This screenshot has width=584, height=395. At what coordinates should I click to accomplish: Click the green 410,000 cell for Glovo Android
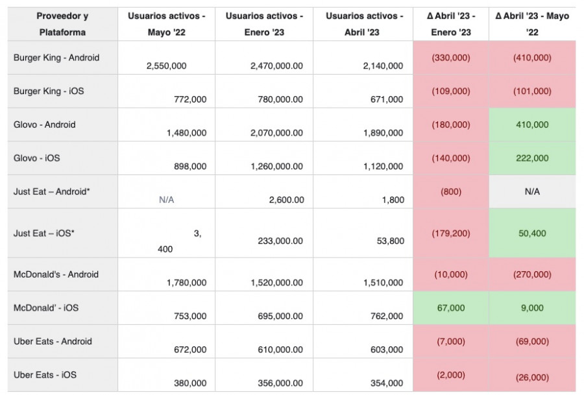pyautogui.click(x=532, y=125)
